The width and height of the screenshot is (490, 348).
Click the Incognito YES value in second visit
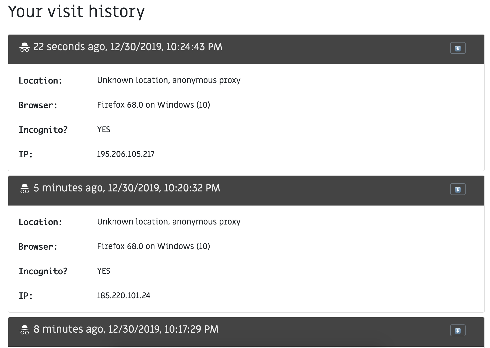coord(104,271)
